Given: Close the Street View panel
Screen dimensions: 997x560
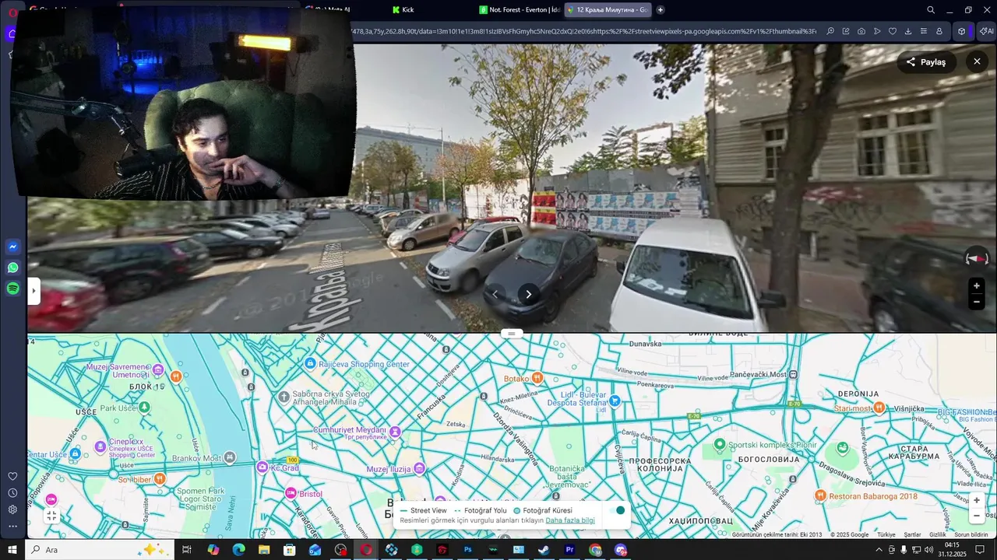Looking at the screenshot, I should [977, 62].
